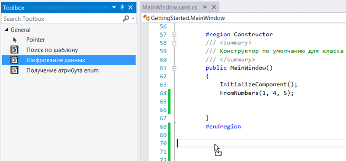346x161 pixels.
Task: Toggle auto-hide pin on the Toolbox panel
Action: pos(122,7)
